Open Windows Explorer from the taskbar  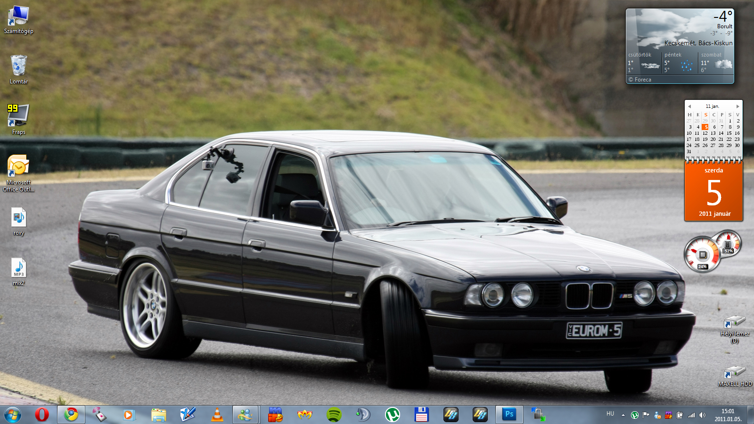pyautogui.click(x=158, y=415)
